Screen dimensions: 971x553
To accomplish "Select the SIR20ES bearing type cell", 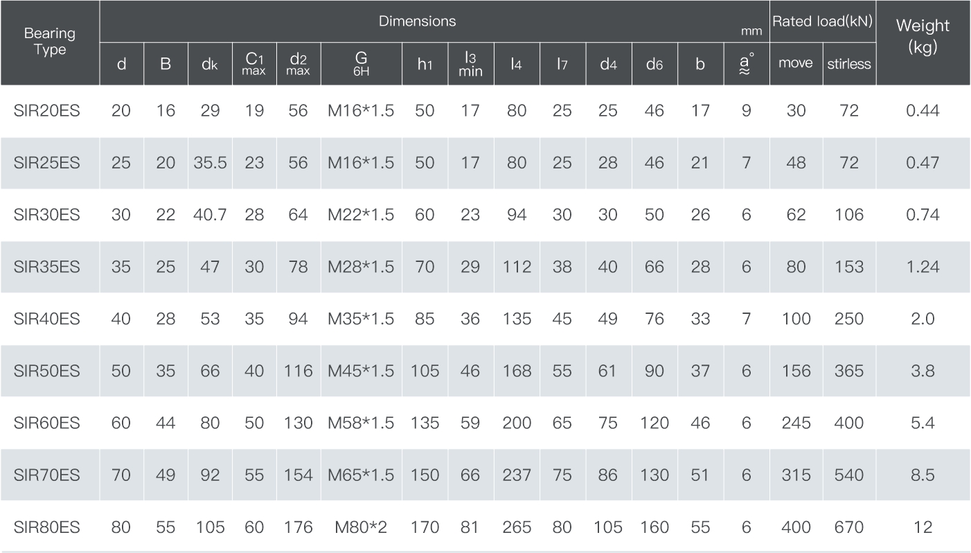I will [46, 111].
